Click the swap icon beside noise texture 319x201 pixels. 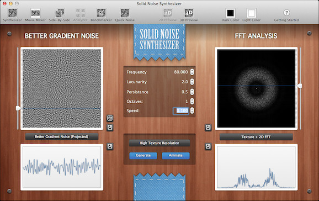point(110,118)
